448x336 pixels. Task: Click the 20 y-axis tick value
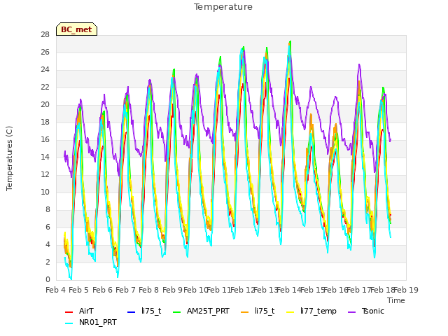[x=45, y=104]
